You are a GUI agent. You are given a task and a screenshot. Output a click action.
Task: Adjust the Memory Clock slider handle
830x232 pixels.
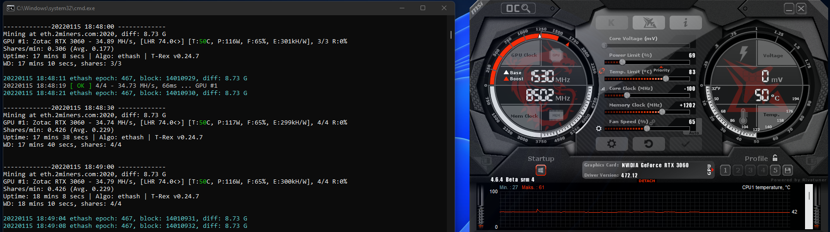click(662, 112)
